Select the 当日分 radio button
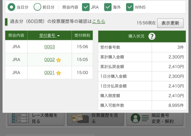191x136 pixels. tap(11, 7)
